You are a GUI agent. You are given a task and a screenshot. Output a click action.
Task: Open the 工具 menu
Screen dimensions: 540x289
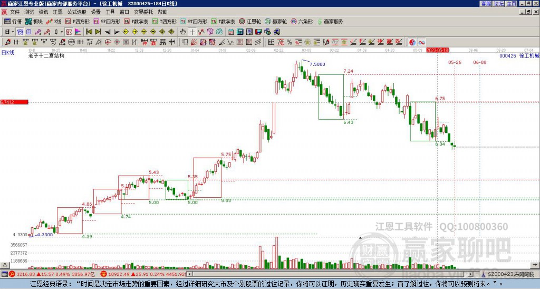tap(110, 12)
